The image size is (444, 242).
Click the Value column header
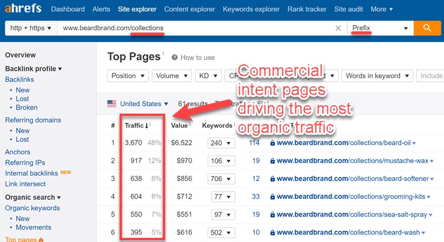point(179,125)
